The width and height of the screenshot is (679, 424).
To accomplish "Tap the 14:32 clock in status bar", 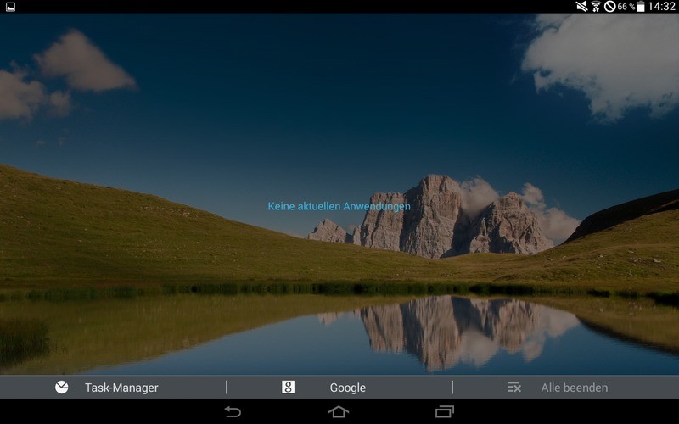I will (662, 6).
